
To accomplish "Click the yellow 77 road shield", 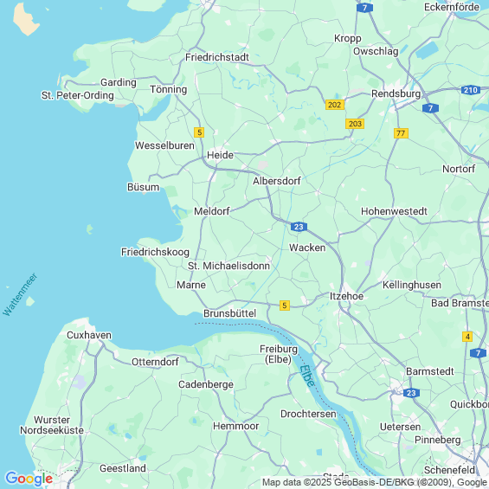I will click(401, 133).
